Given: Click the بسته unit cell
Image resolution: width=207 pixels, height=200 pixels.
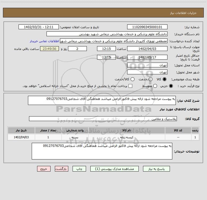Looking at the screenshot, I should point(75,137).
